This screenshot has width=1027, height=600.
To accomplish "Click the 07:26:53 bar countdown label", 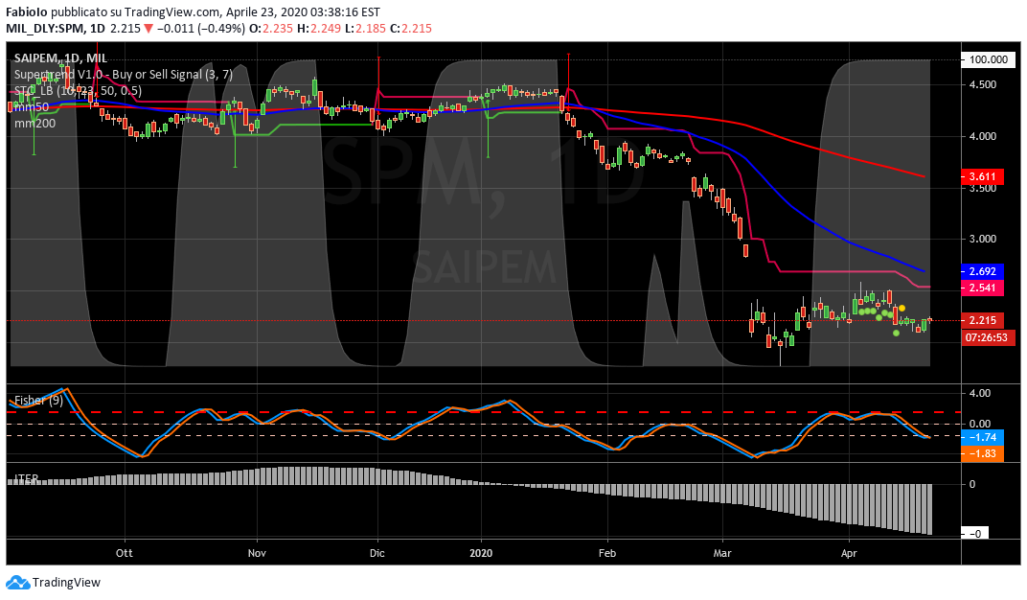I will point(983,337).
